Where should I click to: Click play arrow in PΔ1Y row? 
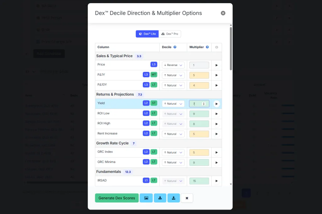click(x=216, y=75)
